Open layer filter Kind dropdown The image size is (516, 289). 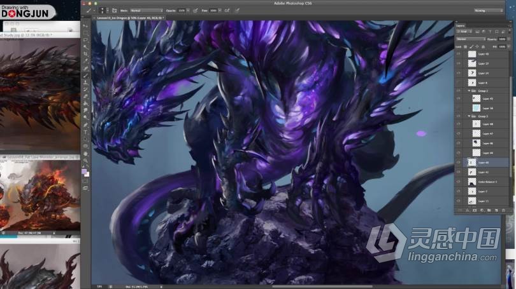(x=464, y=32)
